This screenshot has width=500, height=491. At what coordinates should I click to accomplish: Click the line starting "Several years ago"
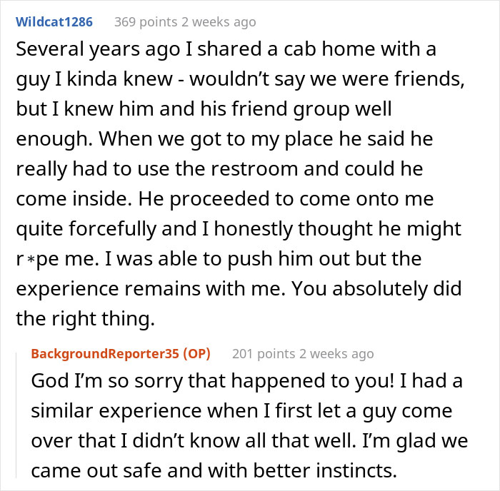(x=226, y=51)
